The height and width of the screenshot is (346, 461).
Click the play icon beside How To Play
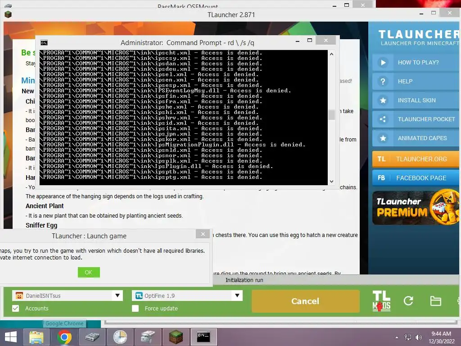coord(383,62)
